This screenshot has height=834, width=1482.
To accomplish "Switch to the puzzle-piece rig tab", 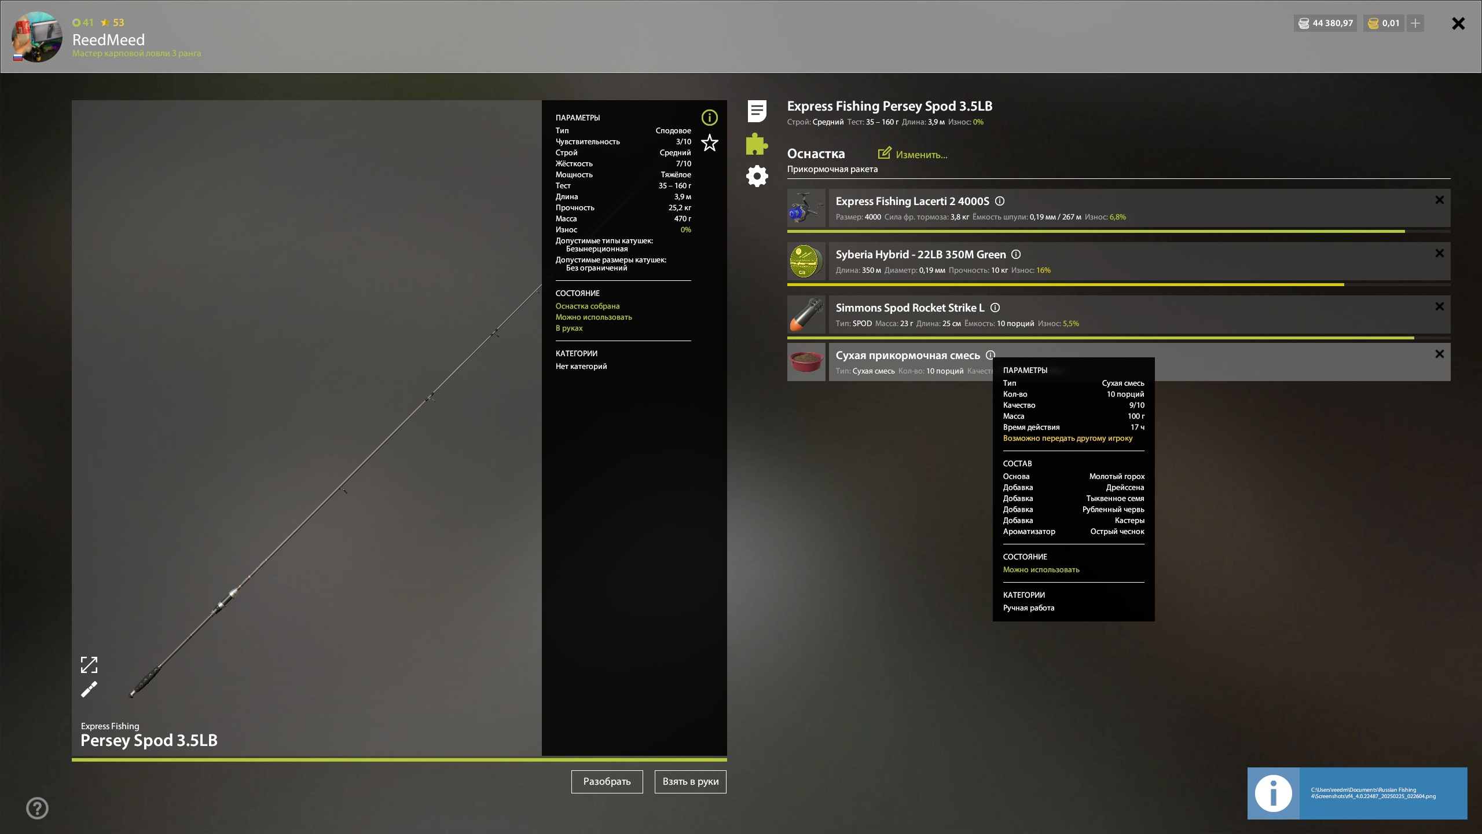I will click(757, 144).
